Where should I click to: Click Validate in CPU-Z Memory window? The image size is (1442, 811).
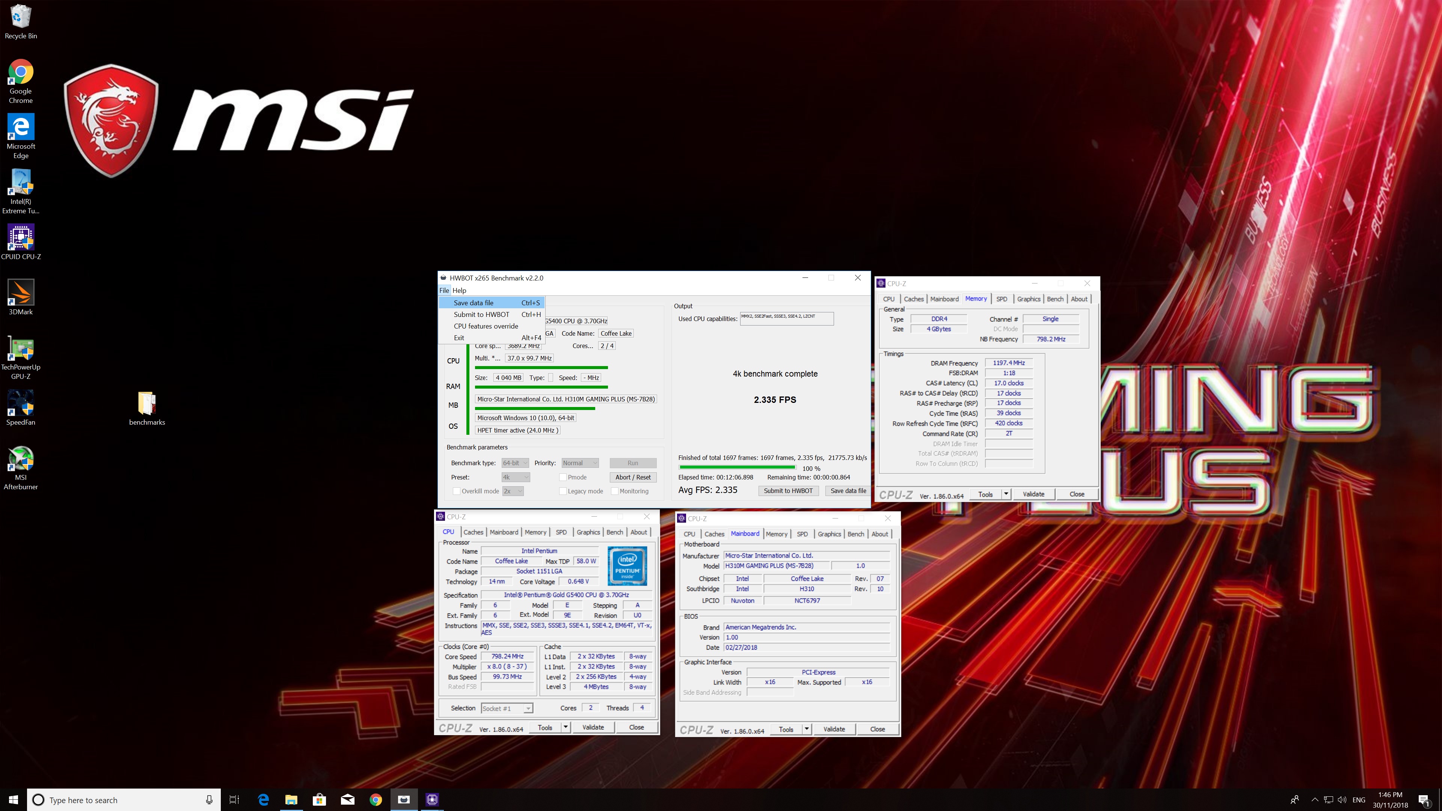point(1033,494)
